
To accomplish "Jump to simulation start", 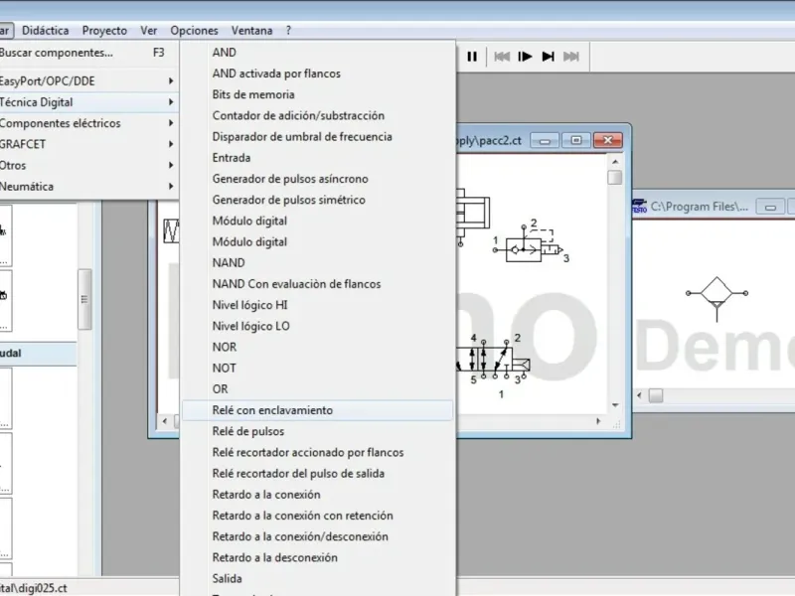I will click(x=502, y=57).
